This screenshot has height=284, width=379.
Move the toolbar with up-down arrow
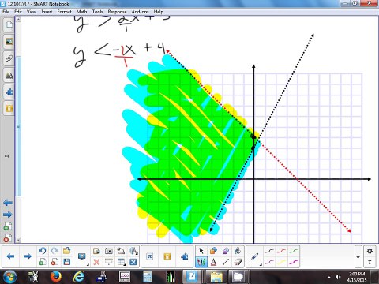point(370,262)
